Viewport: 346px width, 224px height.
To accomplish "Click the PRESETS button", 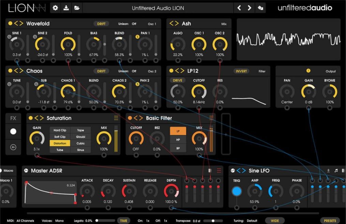I will coord(330,221).
